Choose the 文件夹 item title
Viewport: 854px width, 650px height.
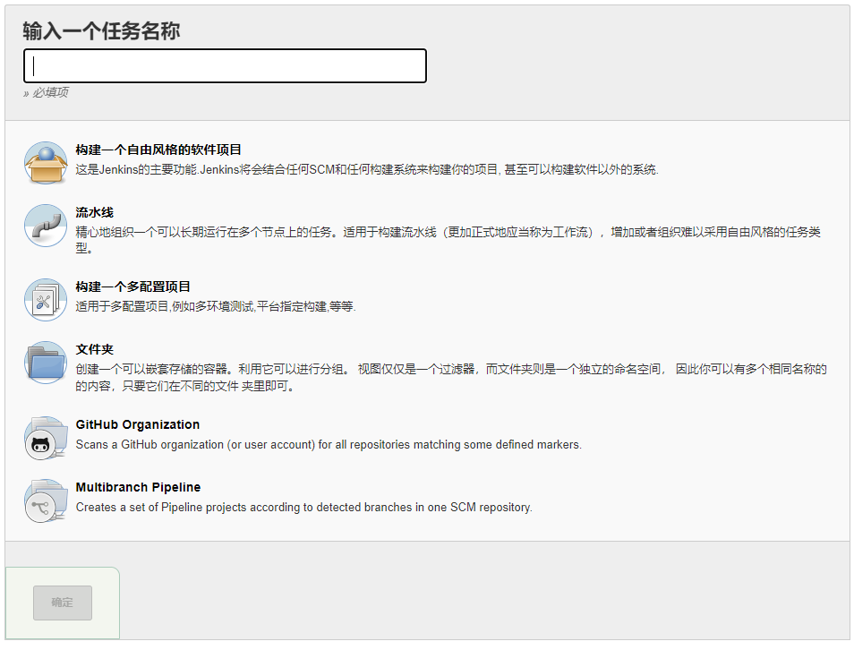(x=95, y=349)
